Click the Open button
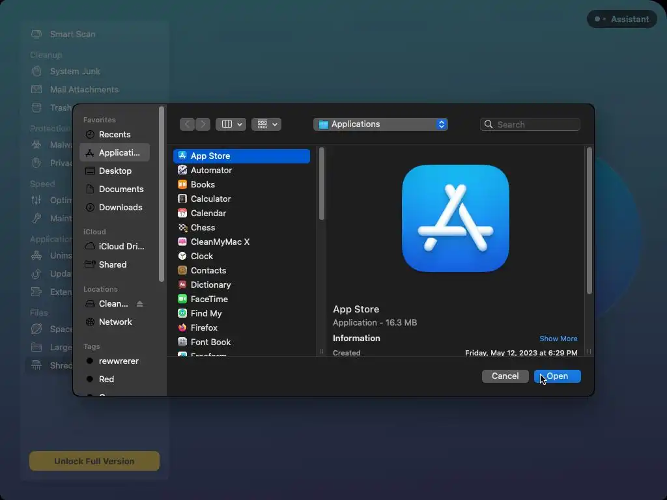Viewport: 667px width, 500px height. pyautogui.click(x=558, y=376)
